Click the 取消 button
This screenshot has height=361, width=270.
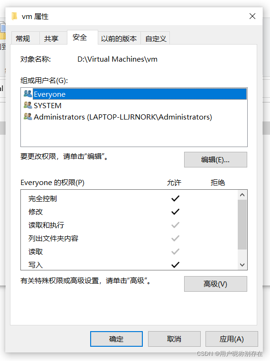pyautogui.click(x=174, y=339)
